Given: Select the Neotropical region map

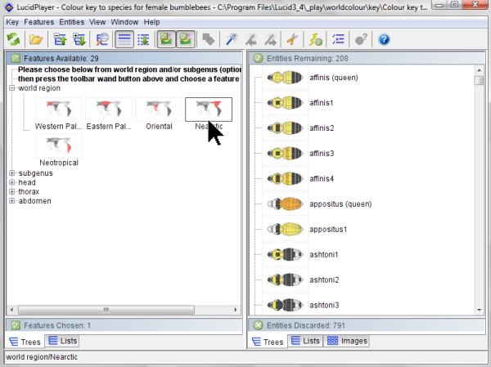Looking at the screenshot, I should click(59, 145).
